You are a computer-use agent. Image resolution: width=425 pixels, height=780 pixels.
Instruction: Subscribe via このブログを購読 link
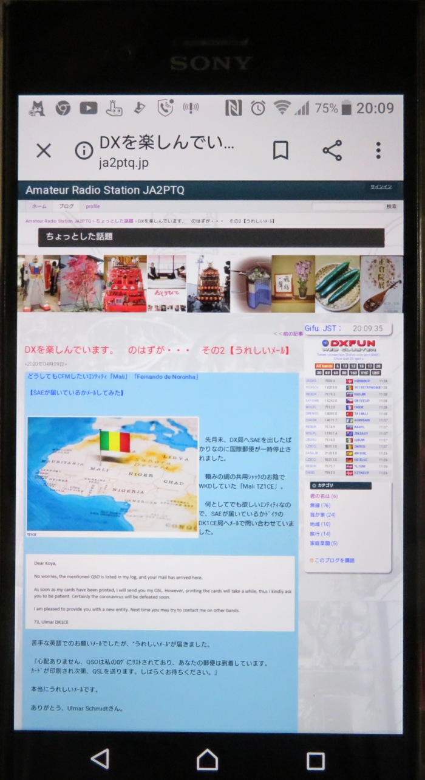pos(335,561)
